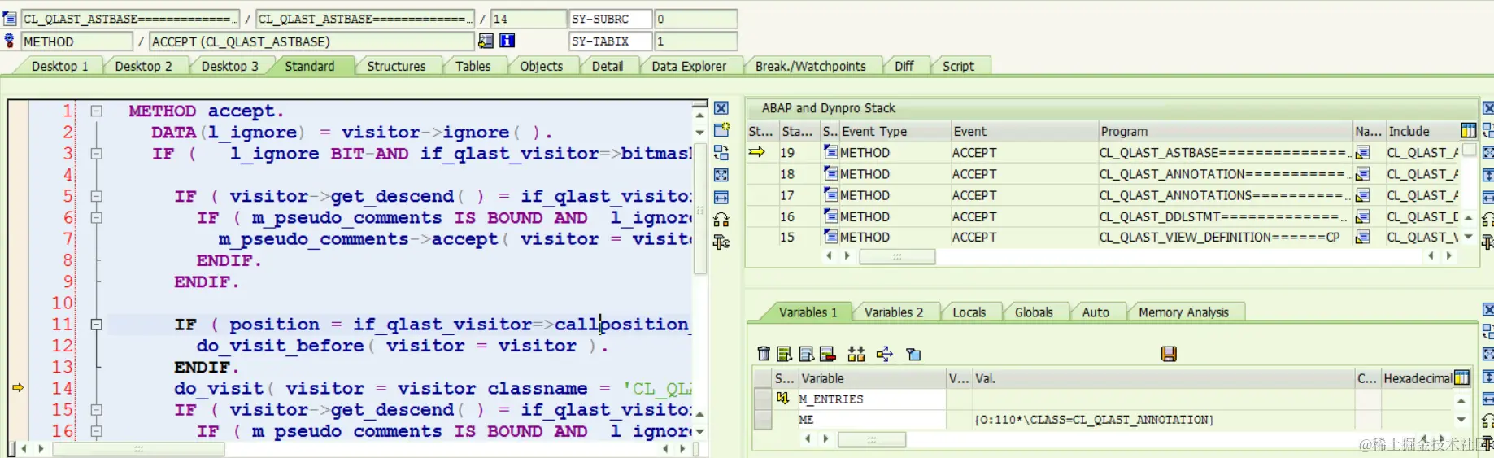1494x458 pixels.
Task: Click the fourth Variables toolbar icon with red bar
Action: 828,354
